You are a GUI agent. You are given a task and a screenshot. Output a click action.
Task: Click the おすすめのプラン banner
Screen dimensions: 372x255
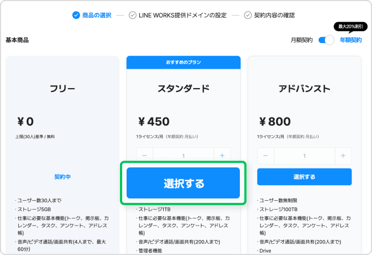pos(183,62)
